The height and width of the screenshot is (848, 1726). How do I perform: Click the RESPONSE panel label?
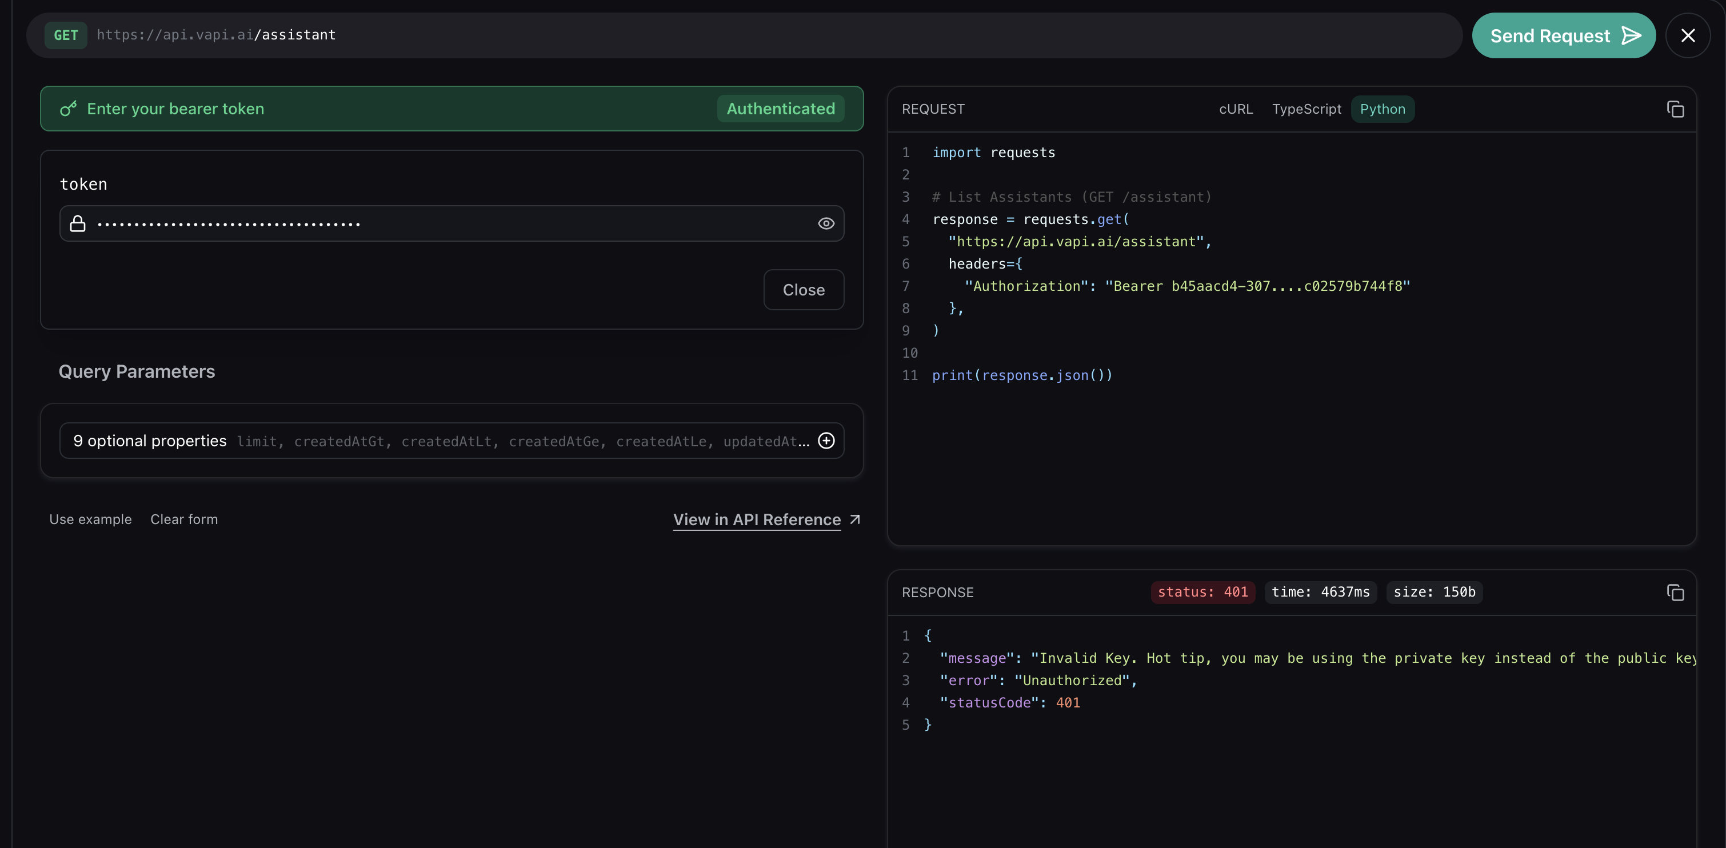tap(937, 593)
